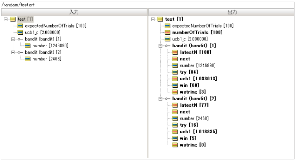
Task: Click the icon beside wstring [3]
Action: click(x=175, y=92)
